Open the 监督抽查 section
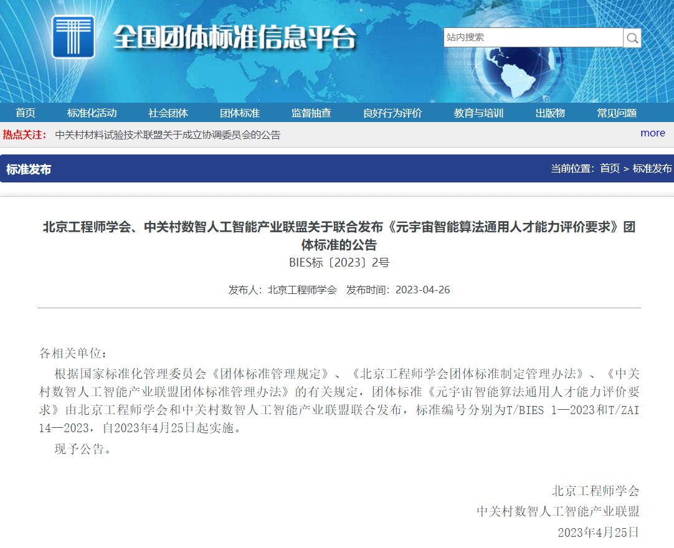Screen dimensions: 674x548 311,113
